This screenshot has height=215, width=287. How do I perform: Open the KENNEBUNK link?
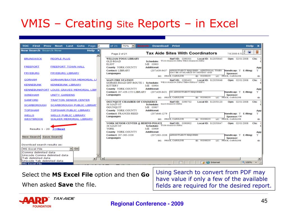click(33, 85)
